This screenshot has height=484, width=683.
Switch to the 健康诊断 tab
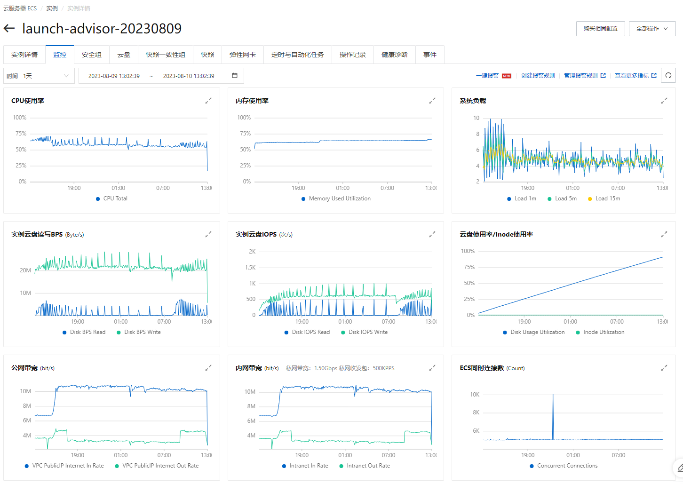pos(395,55)
